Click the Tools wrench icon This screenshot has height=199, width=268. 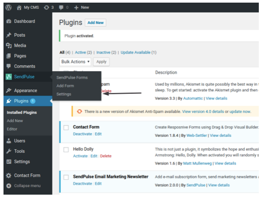point(9,151)
